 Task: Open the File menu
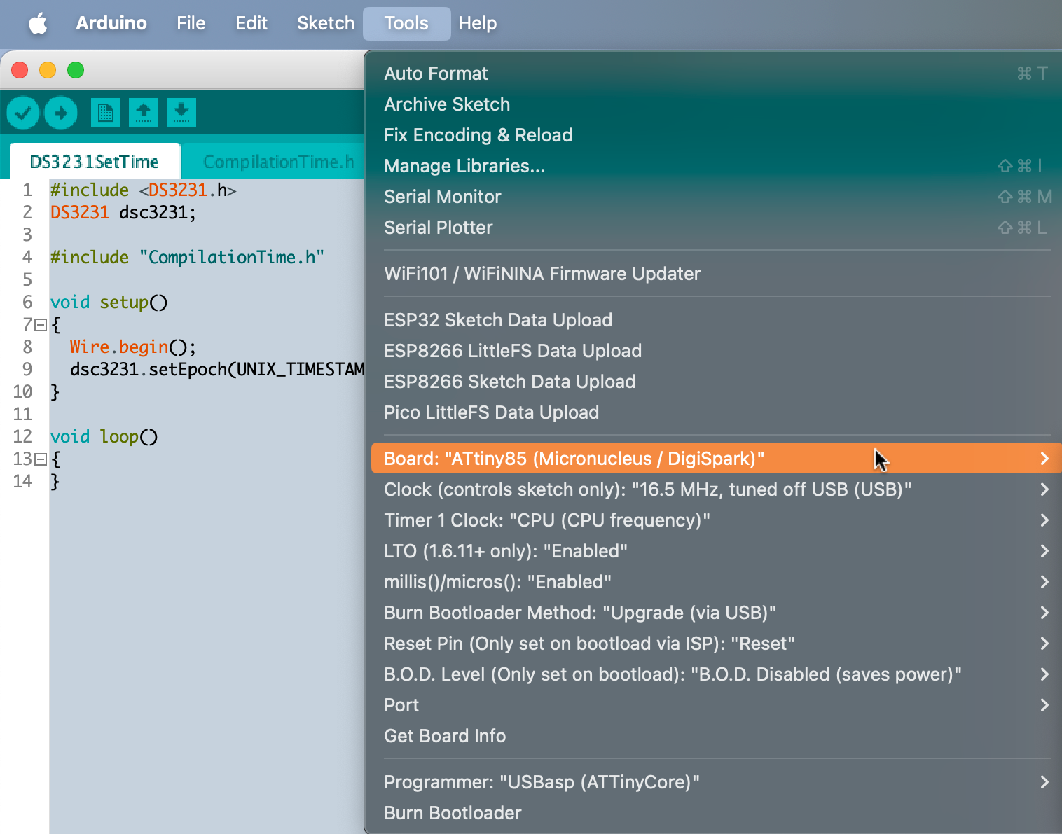pyautogui.click(x=191, y=23)
